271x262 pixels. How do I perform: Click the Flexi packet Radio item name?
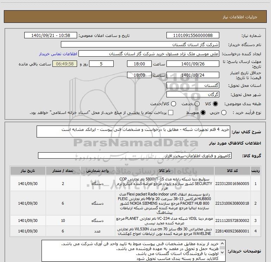coord(165,203)
